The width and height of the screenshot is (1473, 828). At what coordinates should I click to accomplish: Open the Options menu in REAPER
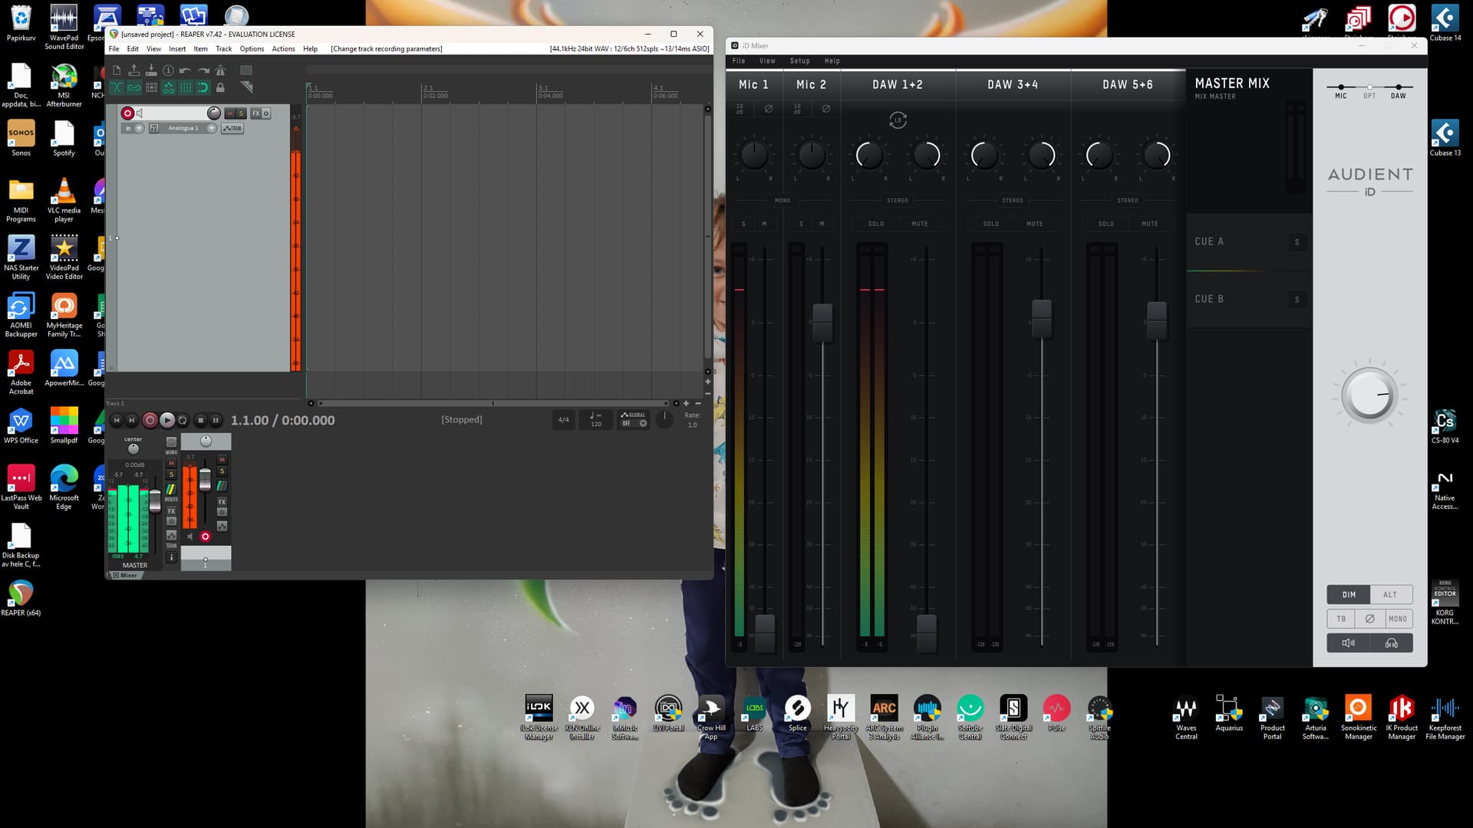[x=251, y=48]
